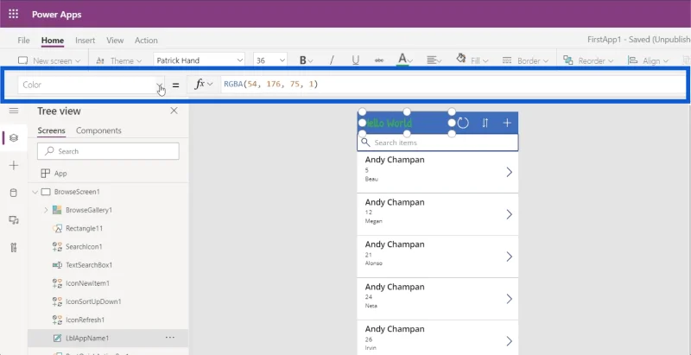Select LblAppName1 in the tree
The image size is (691, 355).
87,338
